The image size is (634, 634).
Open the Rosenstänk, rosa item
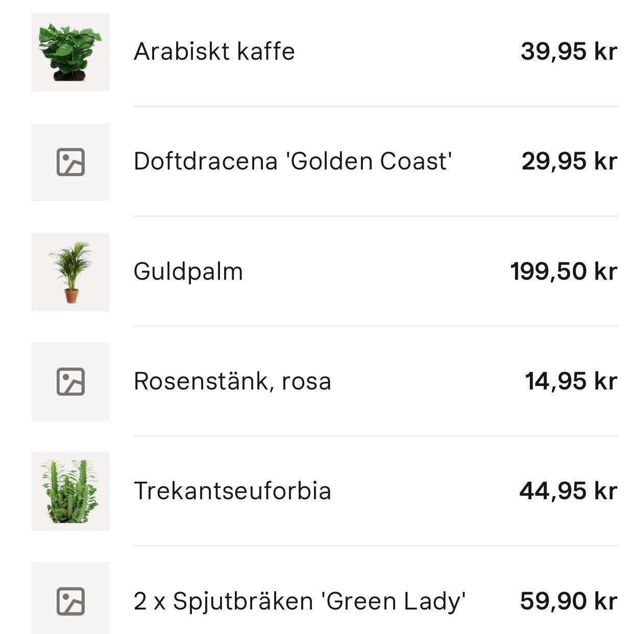tap(232, 381)
